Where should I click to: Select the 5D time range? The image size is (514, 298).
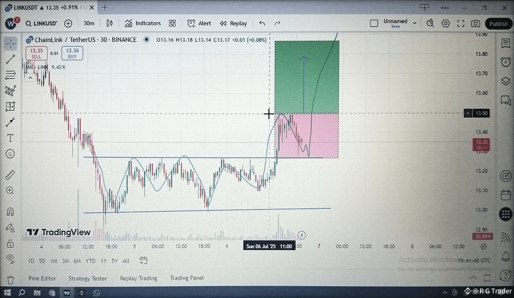coord(42,261)
